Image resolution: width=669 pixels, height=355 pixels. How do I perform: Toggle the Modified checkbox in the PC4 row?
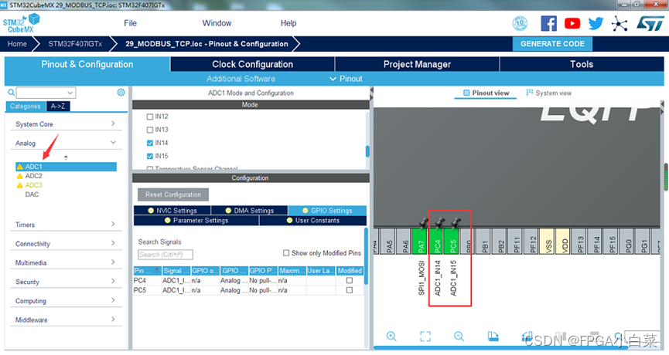click(x=350, y=280)
